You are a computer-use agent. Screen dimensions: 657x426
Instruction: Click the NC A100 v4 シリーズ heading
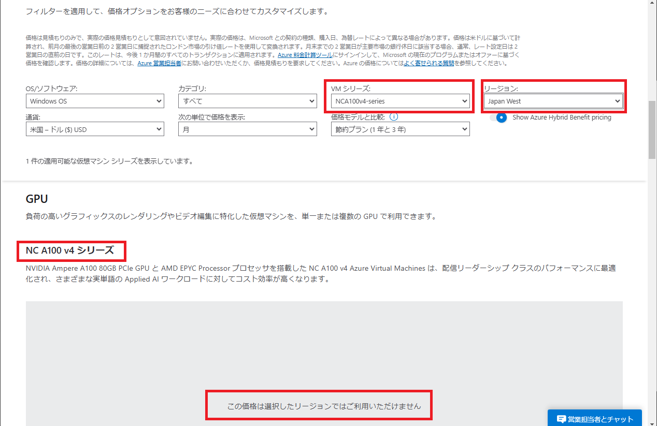(70, 251)
